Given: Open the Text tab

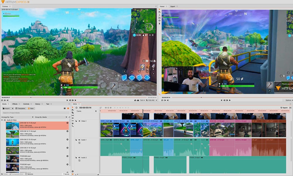Looking at the screenshot, I should click(x=48, y=104).
